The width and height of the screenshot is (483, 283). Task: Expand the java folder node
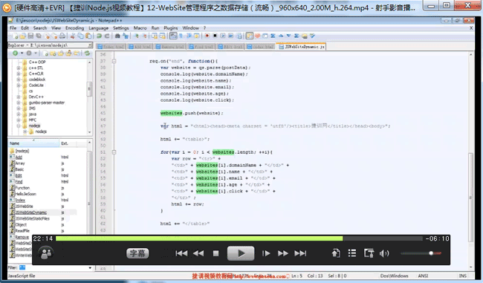(19, 114)
